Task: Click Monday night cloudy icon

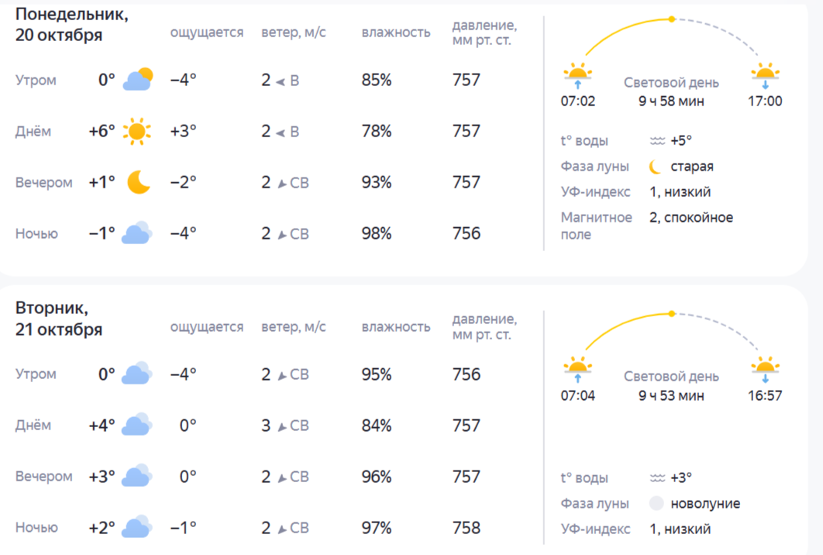Action: (137, 233)
